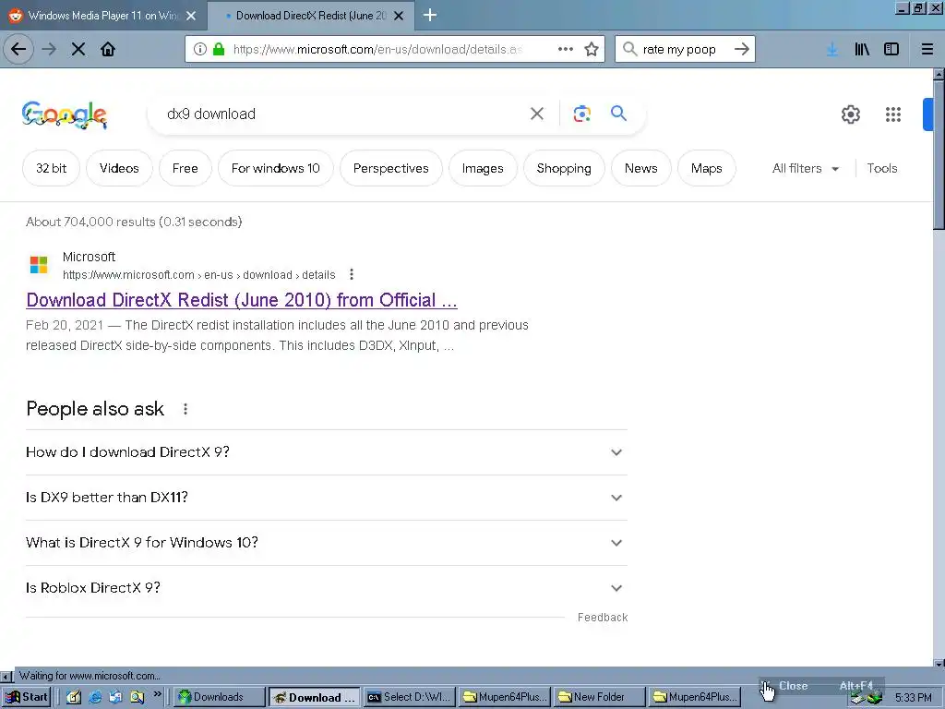This screenshot has width=945, height=709.
Task: Bookmark this page with the star icon
Action: (592, 50)
